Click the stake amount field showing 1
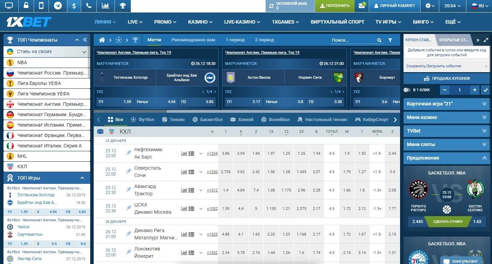This screenshot has width=492, height=264. click(x=460, y=90)
